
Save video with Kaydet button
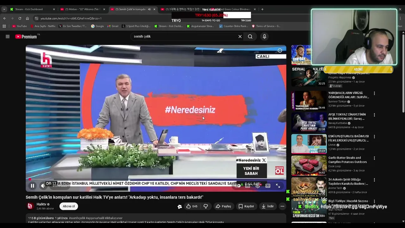pyautogui.click(x=246, y=206)
